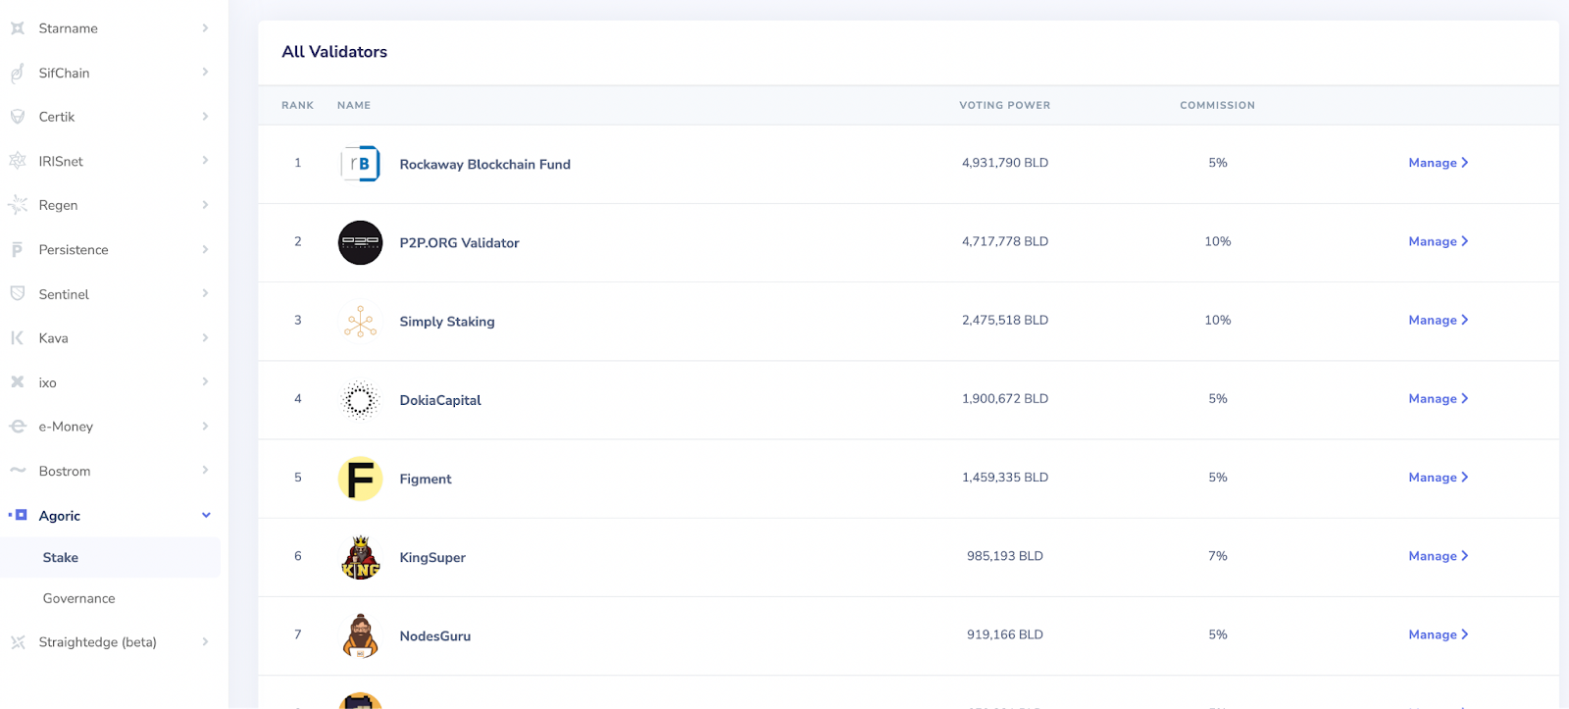Click the NodesGuru validator avatar
Image resolution: width=1569 pixels, height=709 pixels.
point(360,635)
